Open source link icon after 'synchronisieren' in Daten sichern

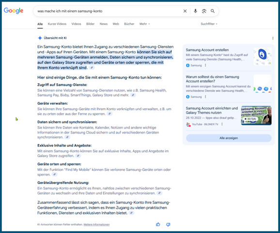pos(67,137)
